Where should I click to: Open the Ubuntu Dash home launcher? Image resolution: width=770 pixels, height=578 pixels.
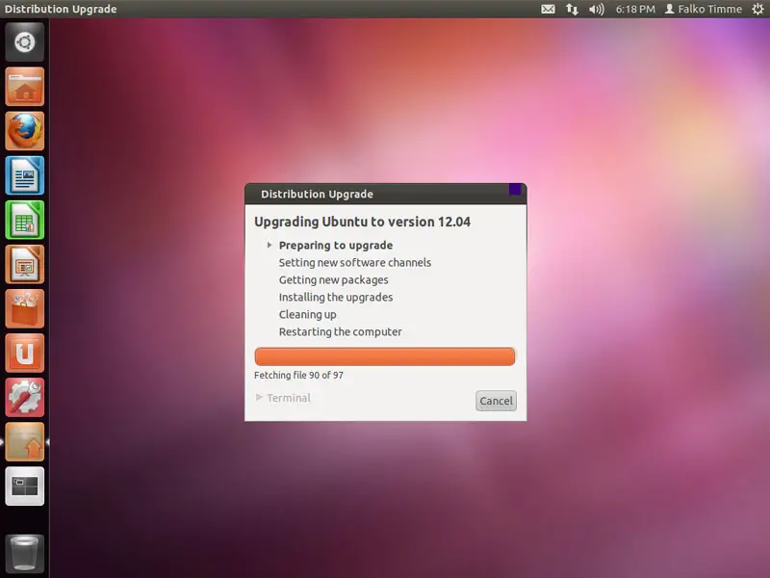[25, 42]
